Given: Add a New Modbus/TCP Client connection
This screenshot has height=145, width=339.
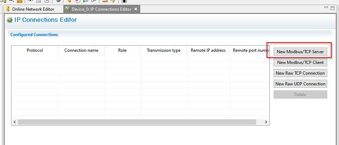Looking at the screenshot, I should 300,62.
